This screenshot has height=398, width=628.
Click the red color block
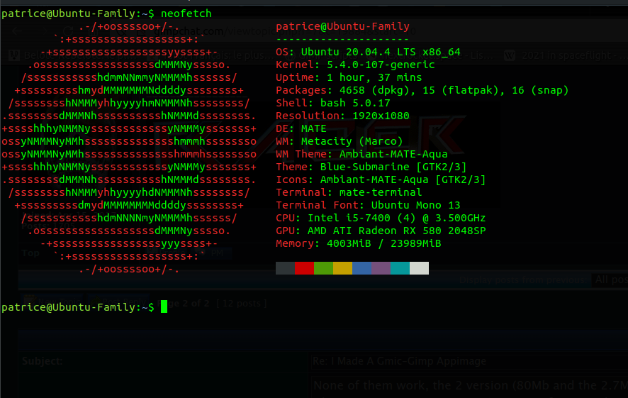coord(304,268)
